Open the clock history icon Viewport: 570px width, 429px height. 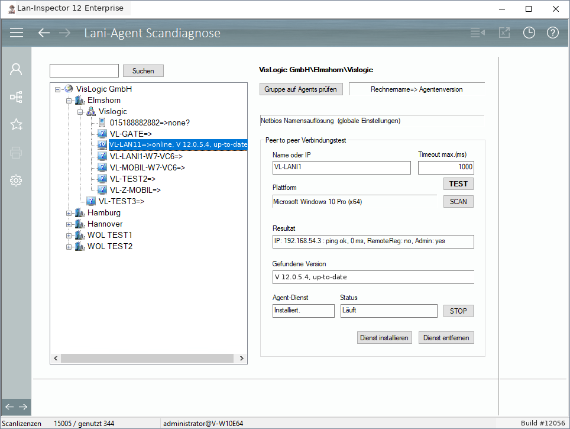[529, 33]
